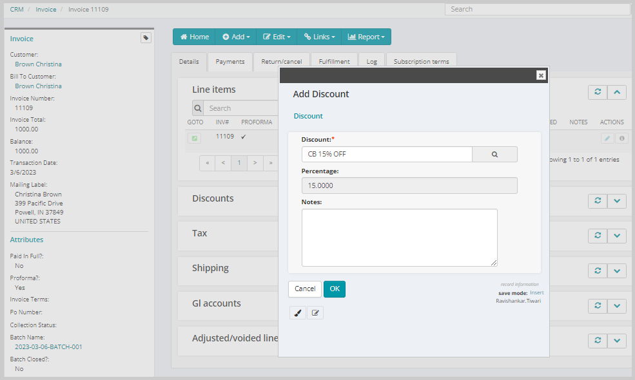
Task: Open the Report dropdown menu
Action: [366, 37]
